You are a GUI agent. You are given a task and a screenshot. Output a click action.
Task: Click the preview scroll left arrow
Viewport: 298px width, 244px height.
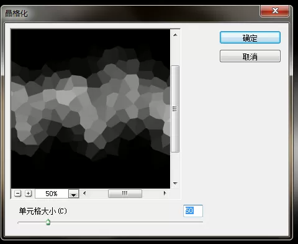pyautogui.click(x=84, y=194)
